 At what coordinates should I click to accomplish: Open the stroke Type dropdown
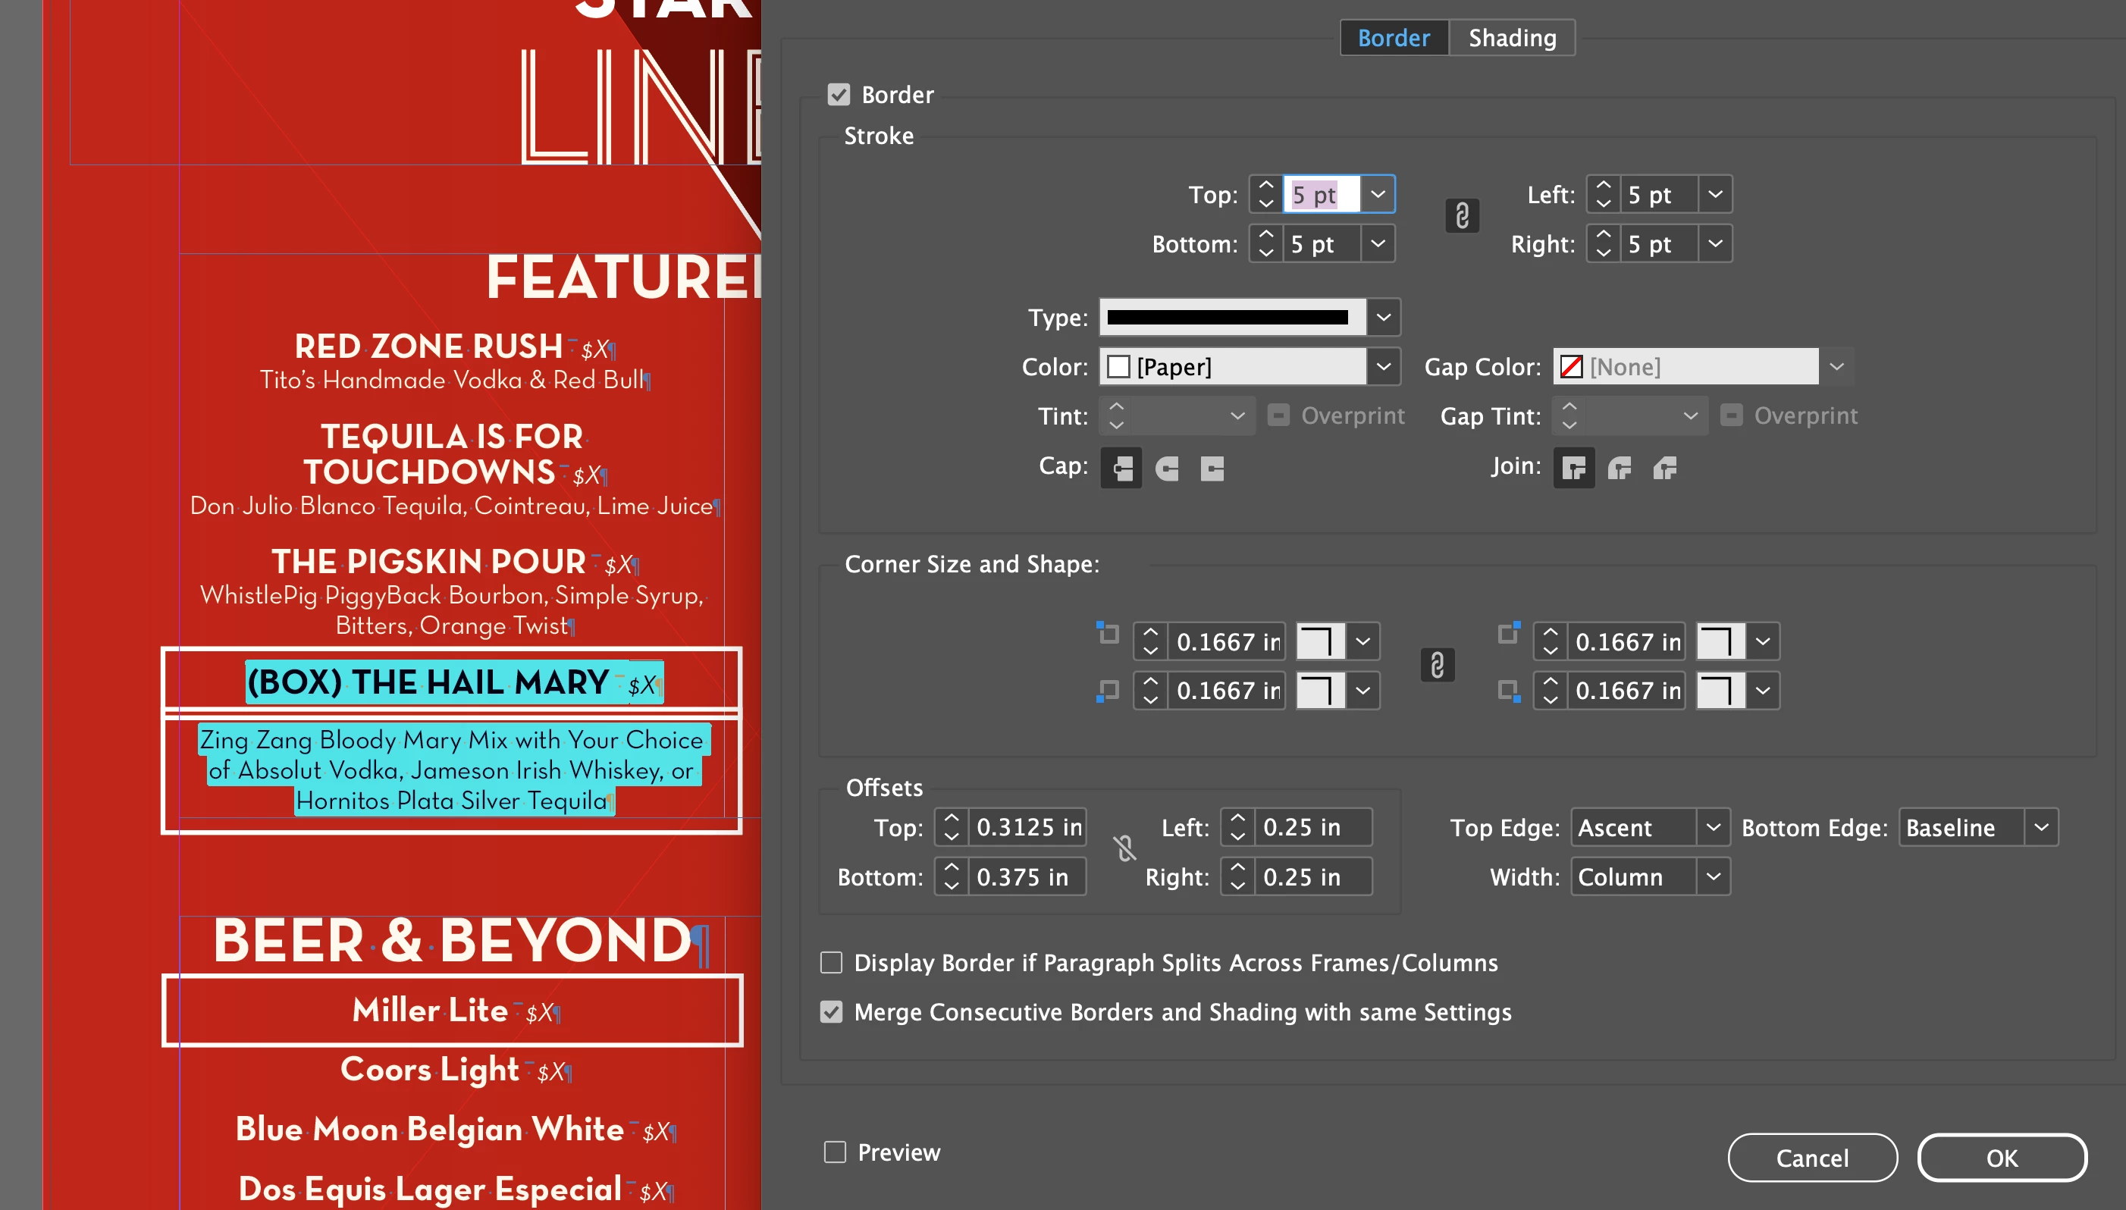click(1383, 318)
